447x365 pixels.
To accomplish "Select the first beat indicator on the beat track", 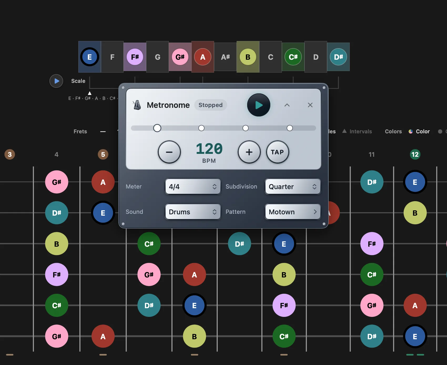I will tap(157, 128).
